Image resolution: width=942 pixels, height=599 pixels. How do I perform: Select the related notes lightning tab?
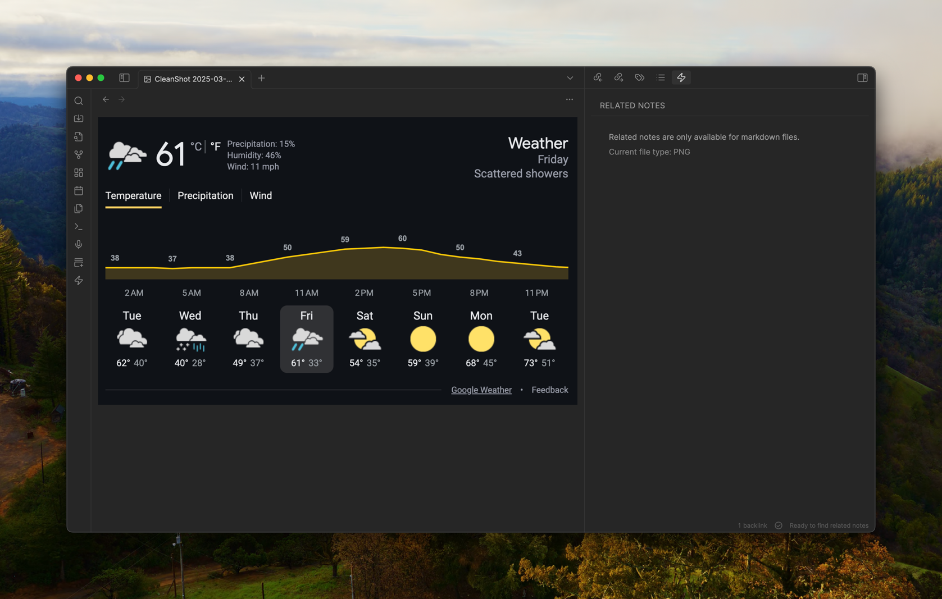pyautogui.click(x=681, y=77)
